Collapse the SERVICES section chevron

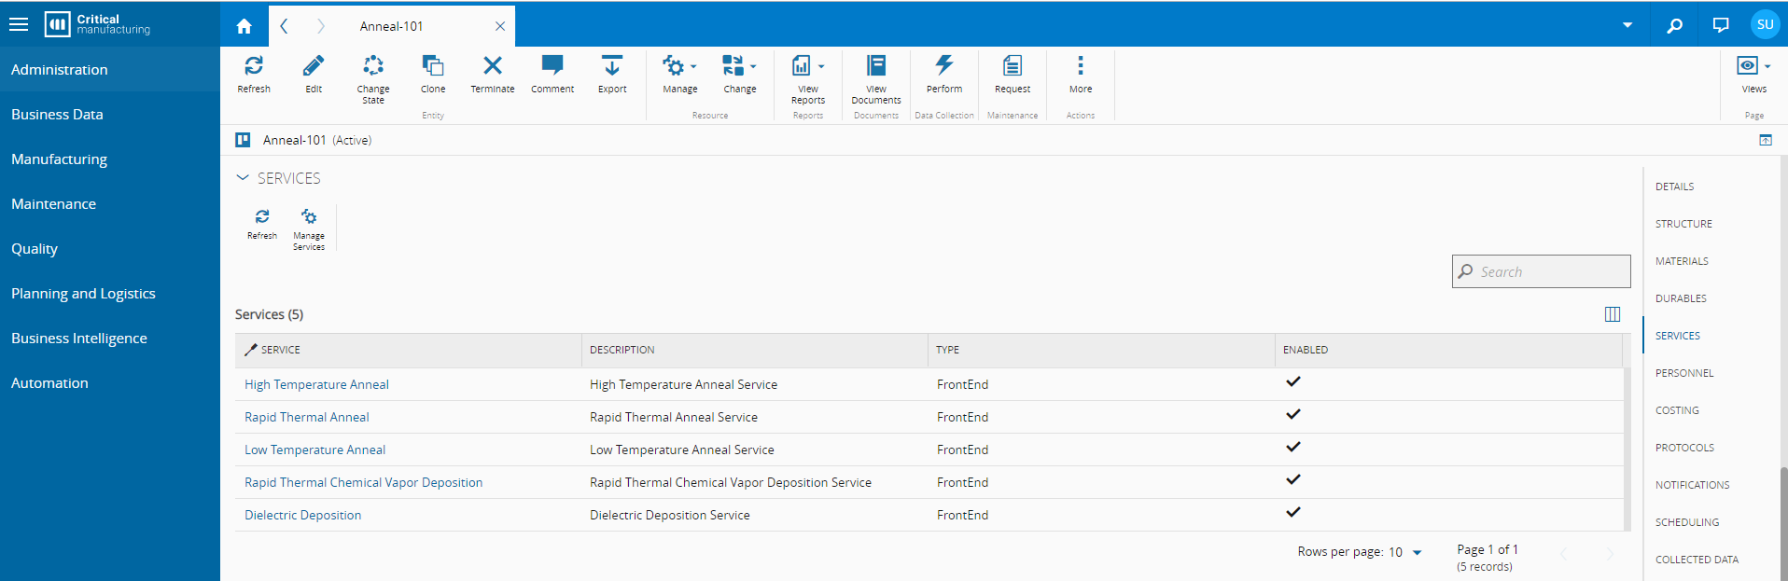[243, 178]
